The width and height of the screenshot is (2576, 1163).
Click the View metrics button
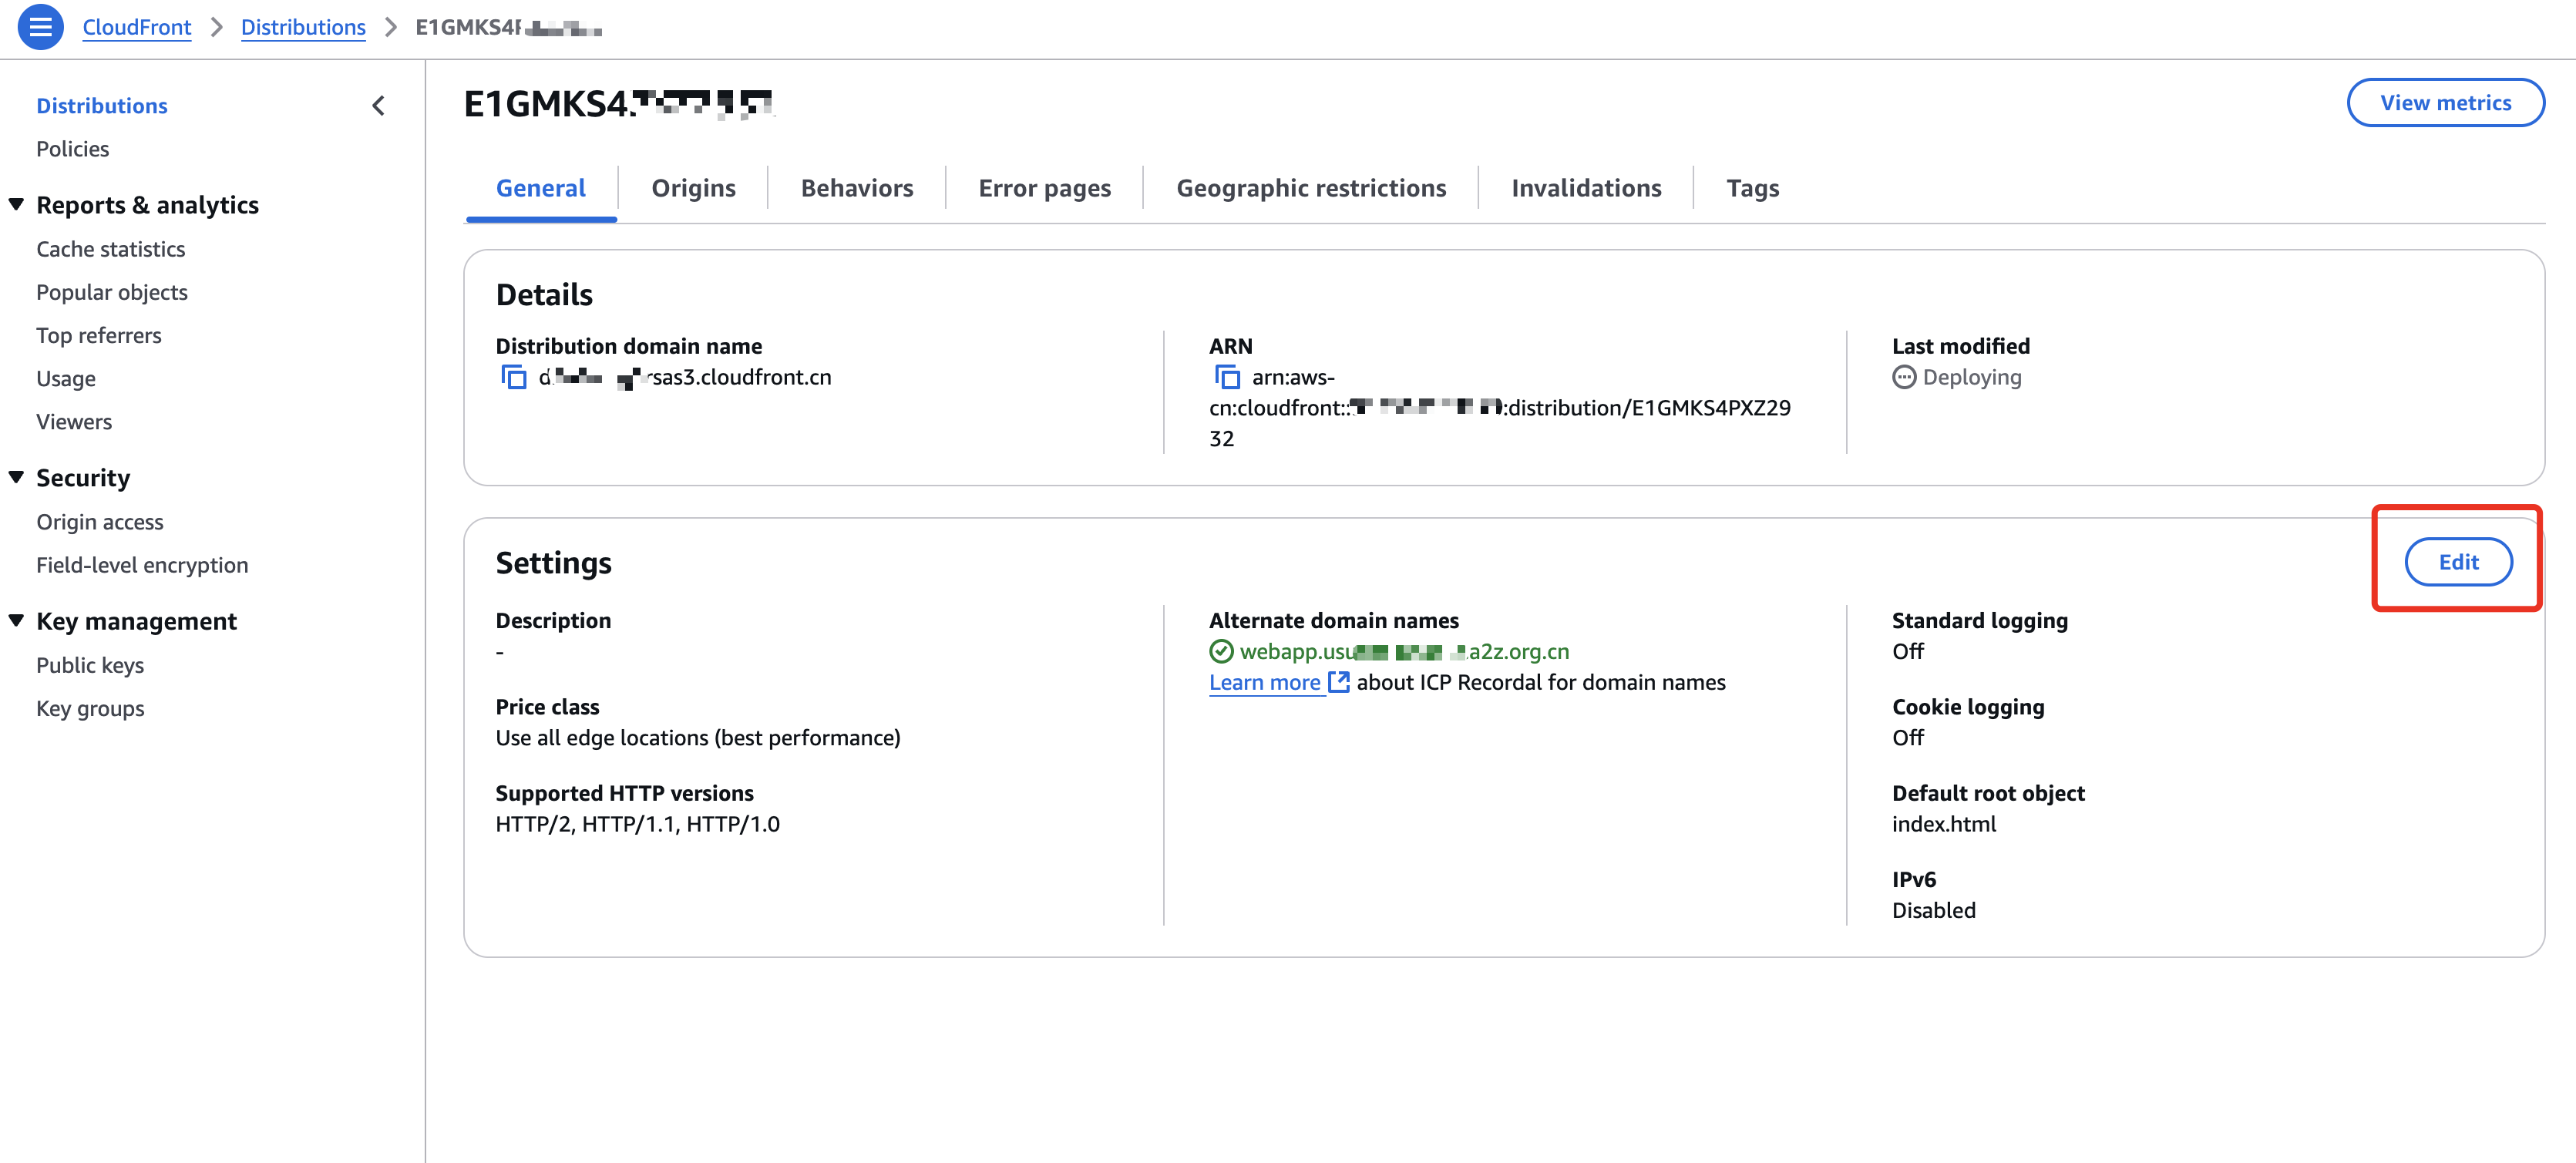pos(2445,103)
